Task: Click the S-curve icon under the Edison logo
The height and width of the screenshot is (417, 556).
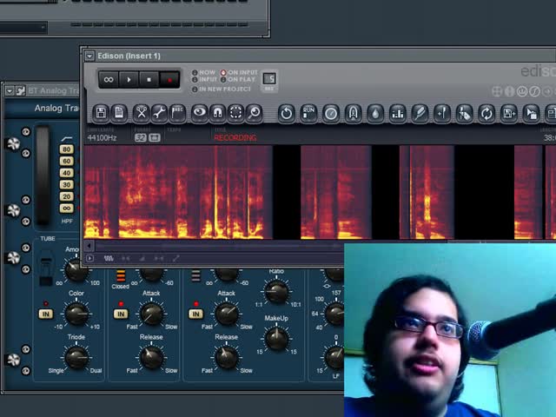Action: point(534,91)
